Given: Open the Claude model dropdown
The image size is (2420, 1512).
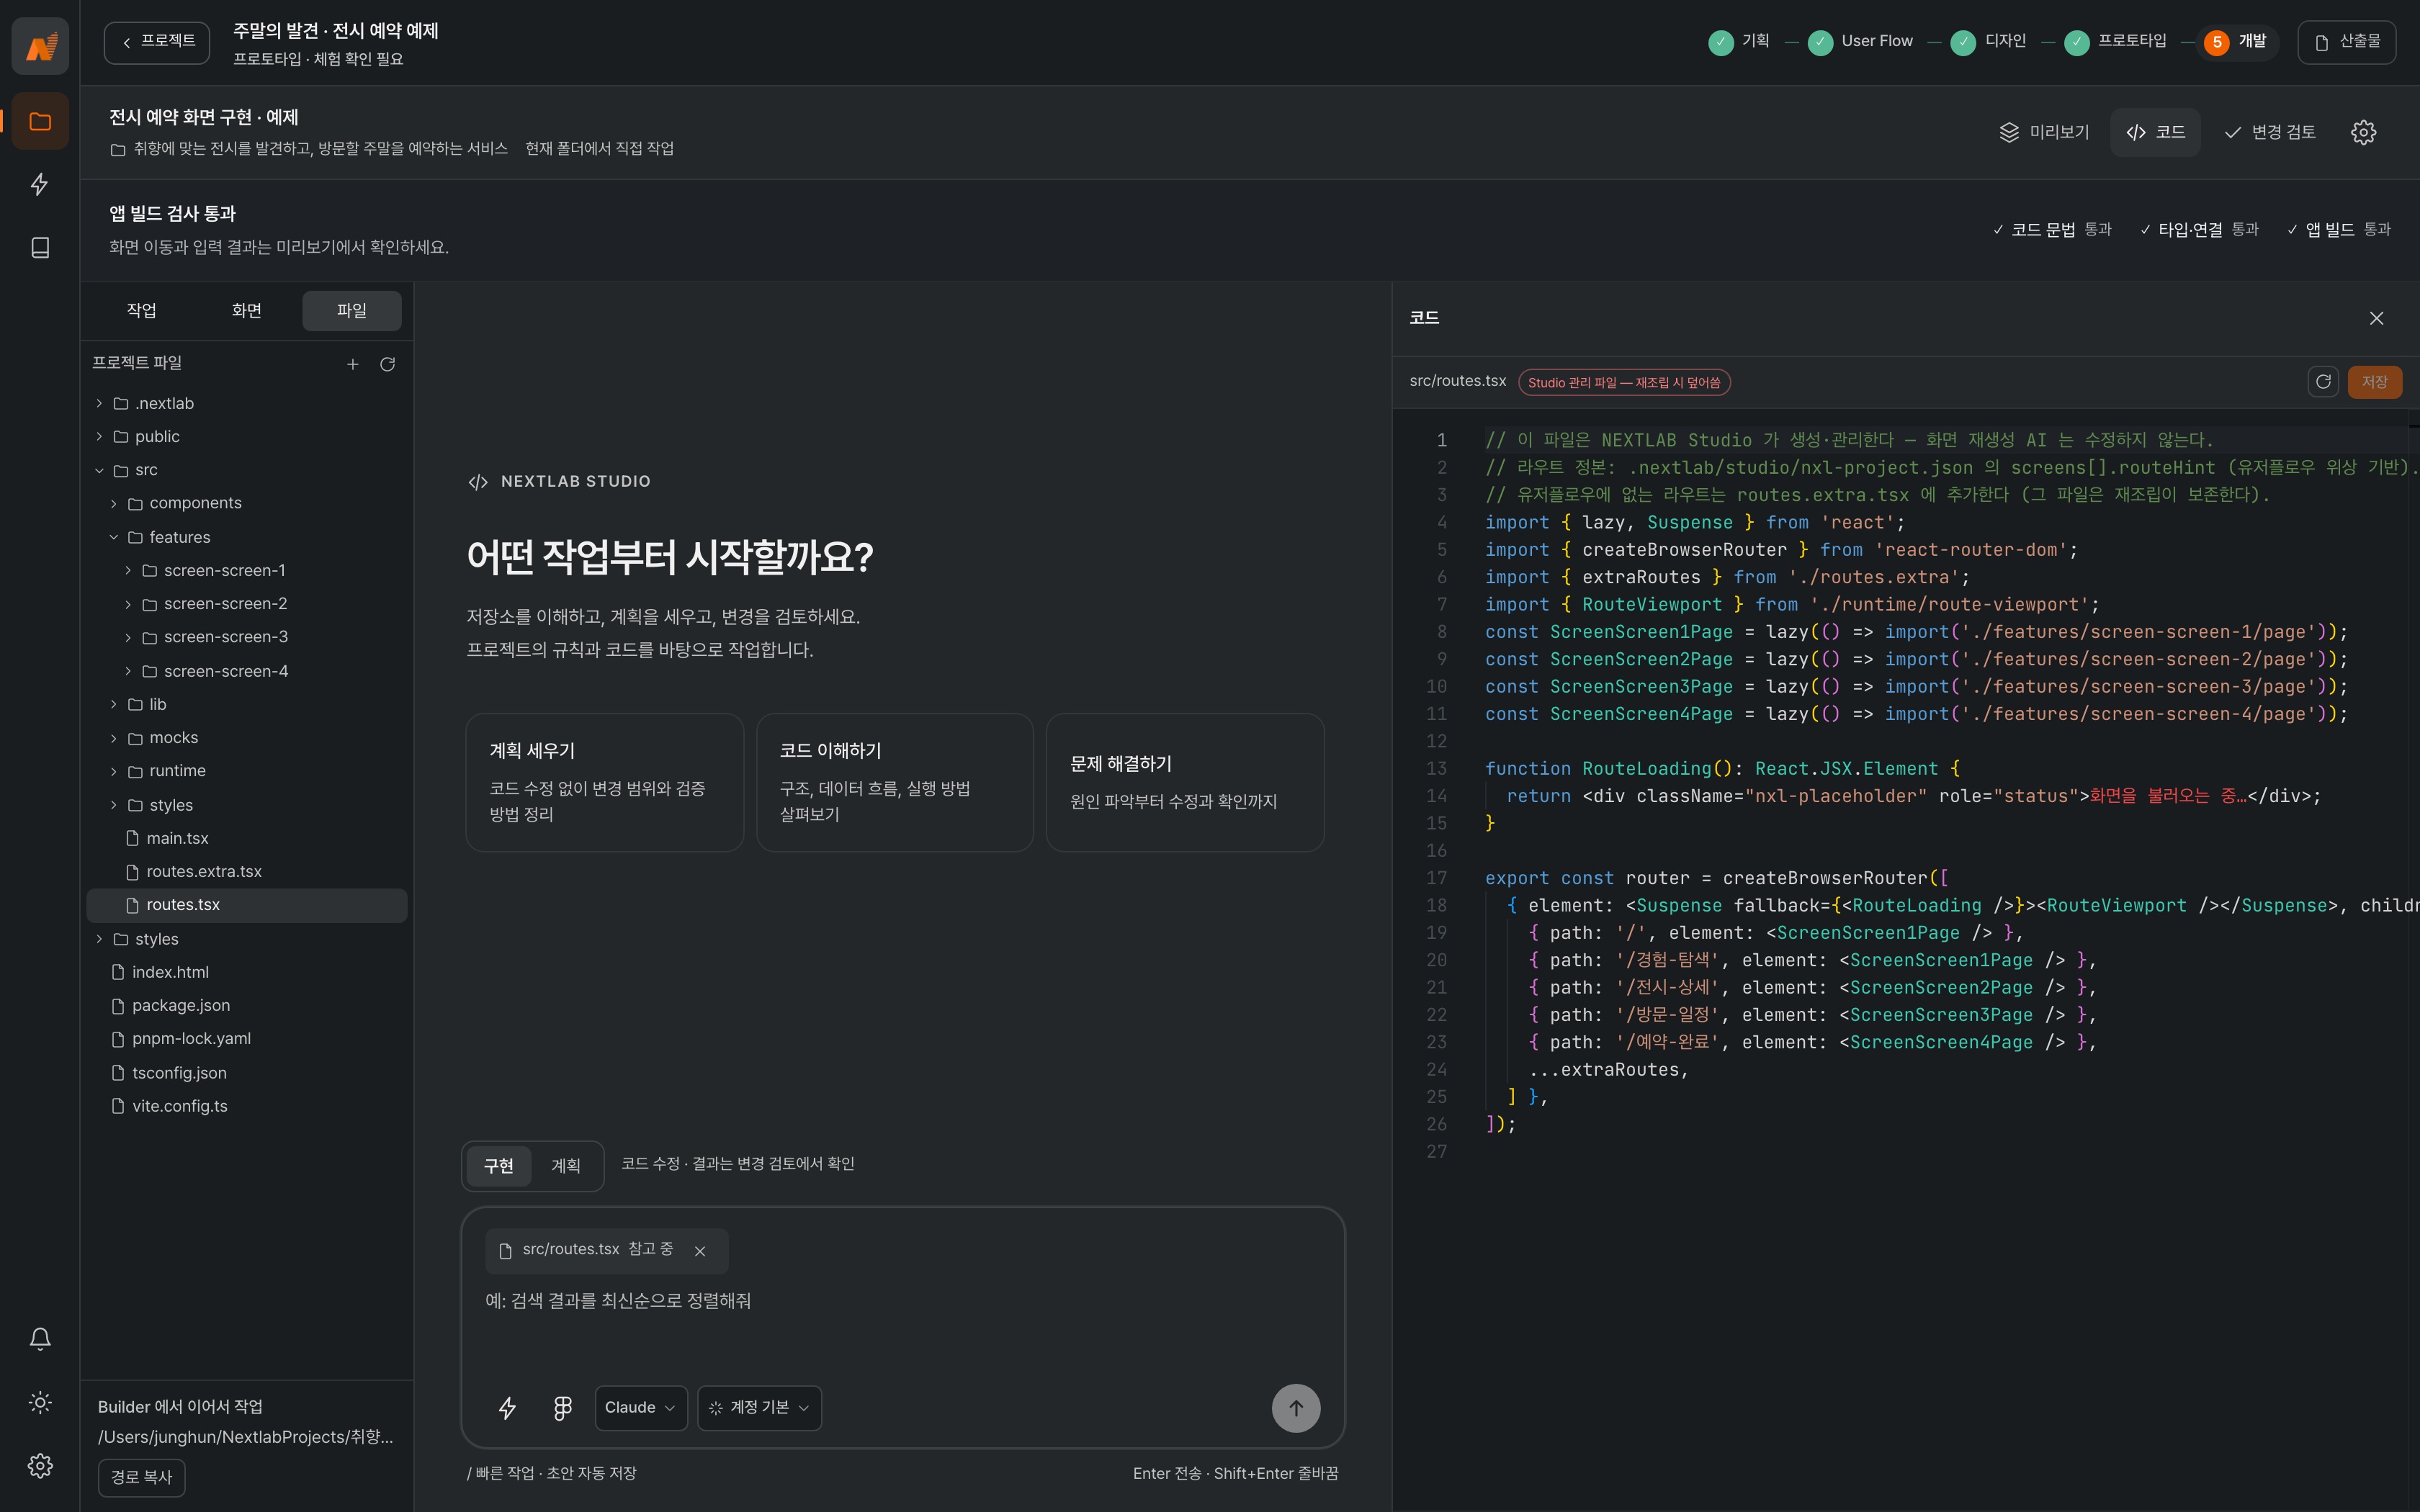Looking at the screenshot, I should click(x=640, y=1408).
